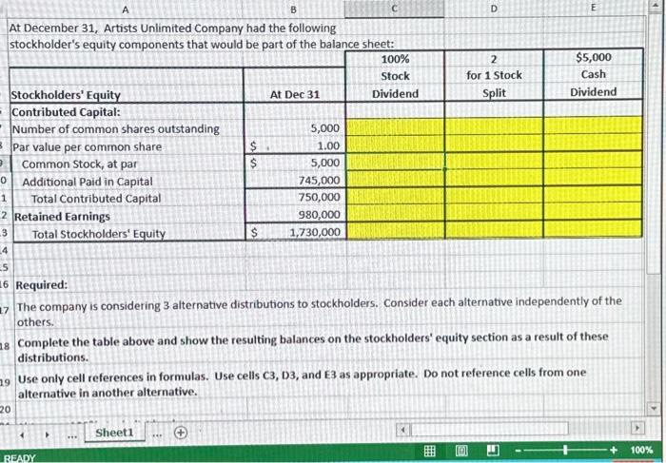This screenshot has height=463, width=666.
Task: Open the Sheet1 tab
Action: pyautogui.click(x=114, y=433)
